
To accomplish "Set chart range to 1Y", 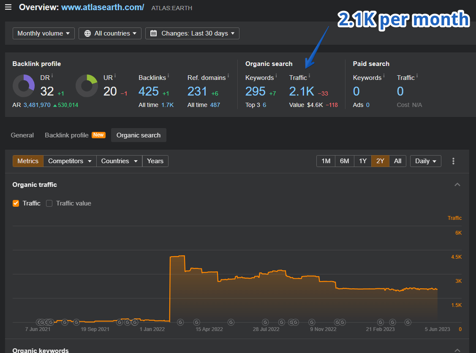I will click(363, 161).
